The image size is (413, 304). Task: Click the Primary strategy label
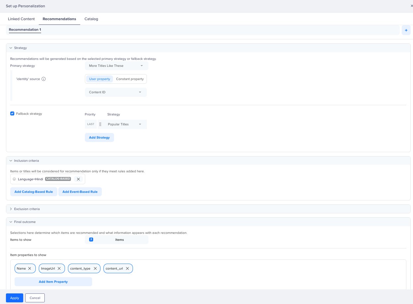(x=23, y=66)
